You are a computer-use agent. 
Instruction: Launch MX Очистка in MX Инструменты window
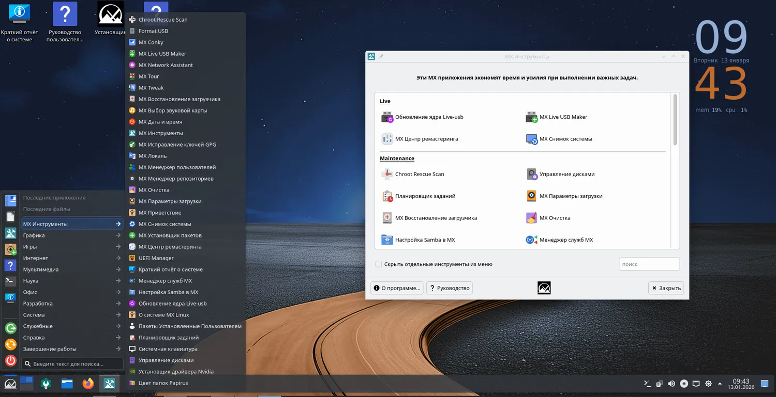[548, 218]
